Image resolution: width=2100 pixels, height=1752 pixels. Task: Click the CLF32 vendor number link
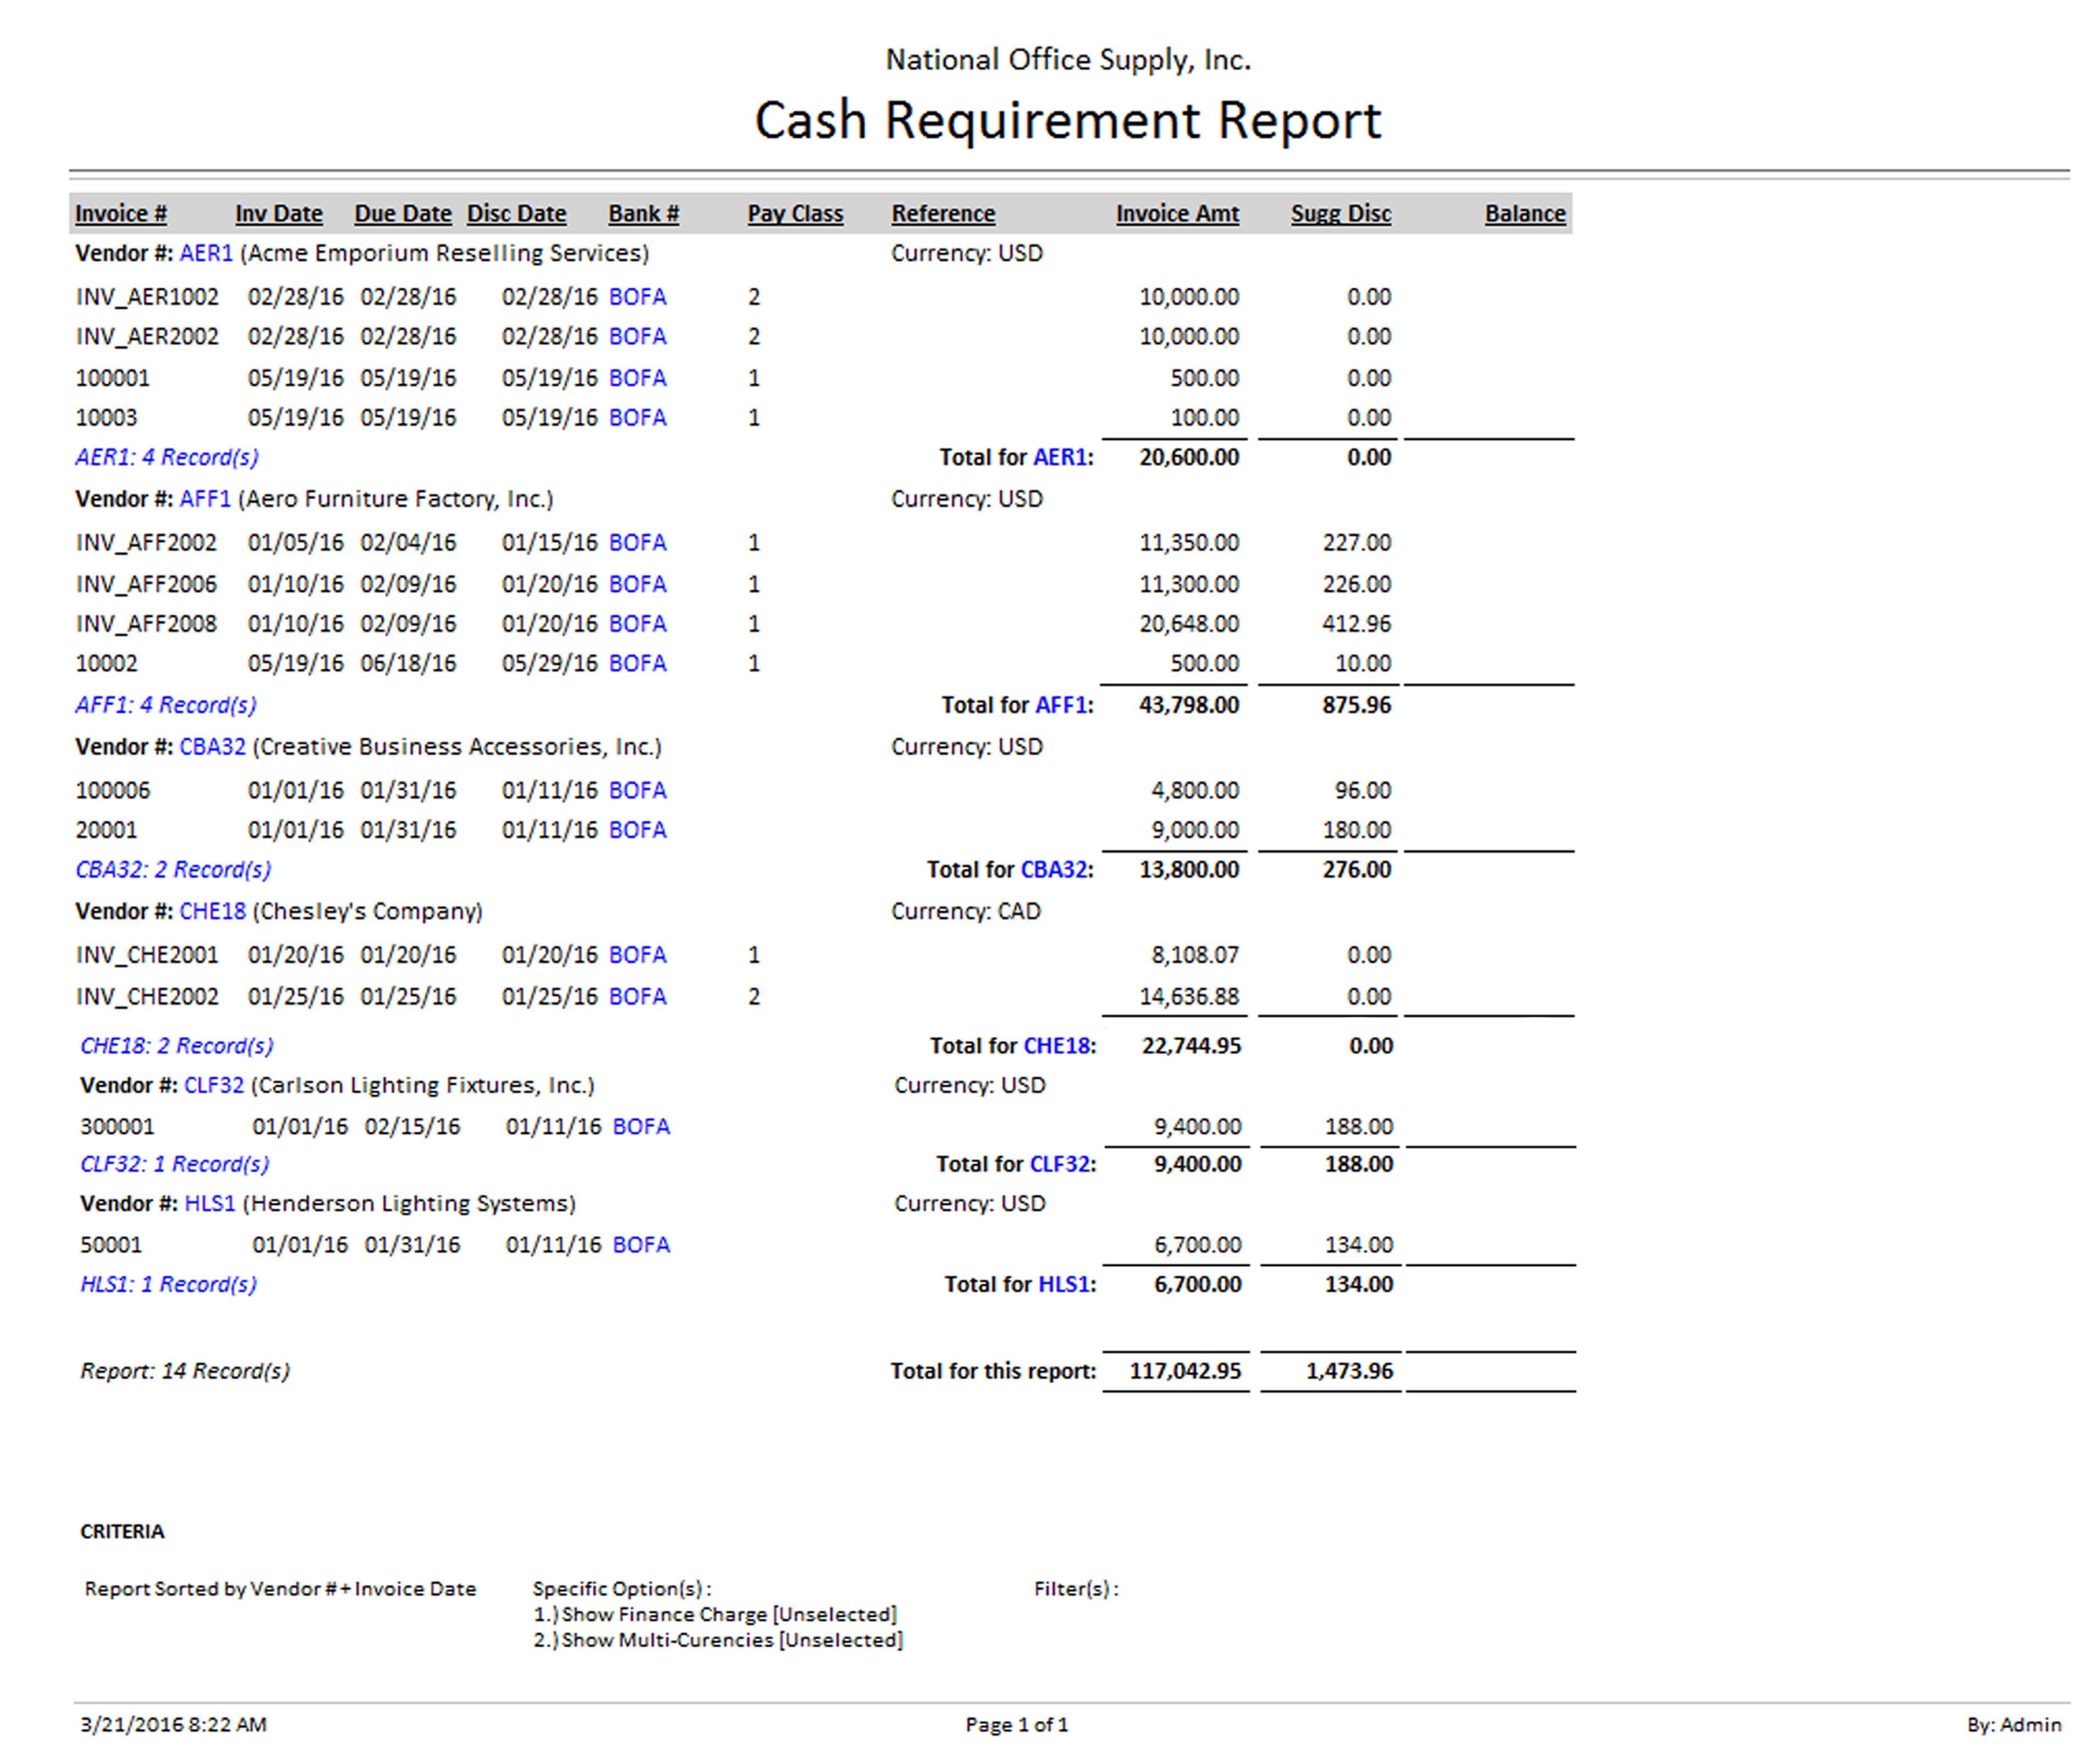point(214,1085)
